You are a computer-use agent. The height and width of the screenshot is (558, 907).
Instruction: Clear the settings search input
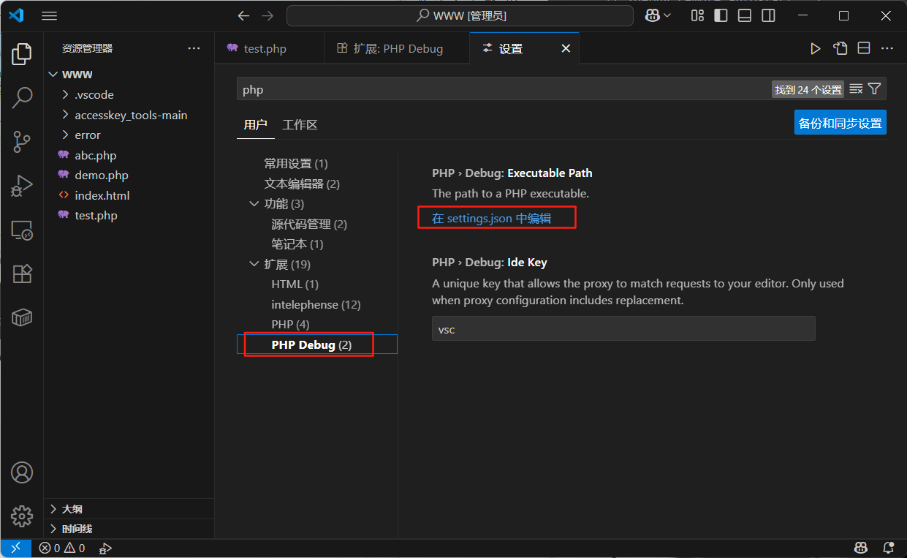[857, 89]
